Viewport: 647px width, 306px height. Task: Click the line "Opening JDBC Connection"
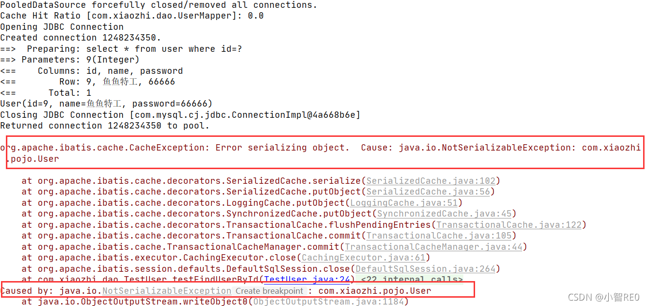coord(62,27)
